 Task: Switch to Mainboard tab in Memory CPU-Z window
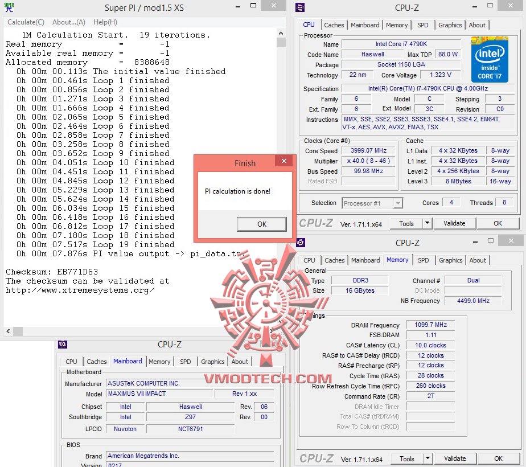click(x=365, y=260)
